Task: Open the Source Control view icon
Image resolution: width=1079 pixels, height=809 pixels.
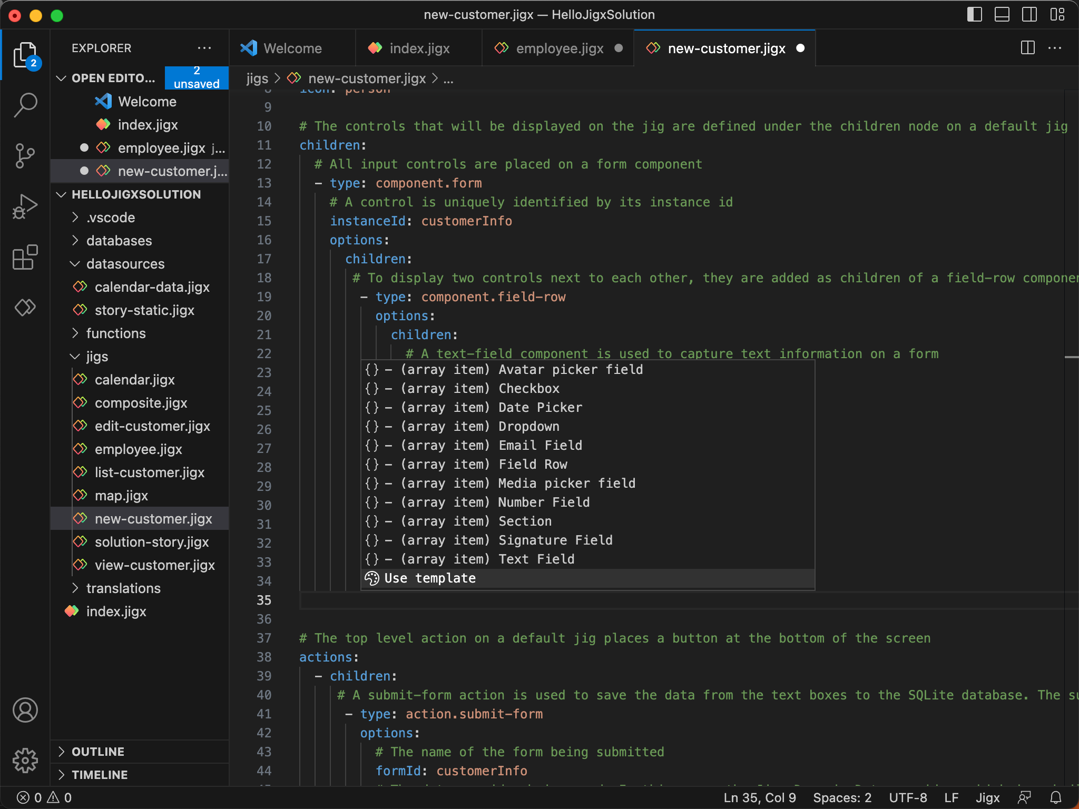Action: pyautogui.click(x=25, y=156)
